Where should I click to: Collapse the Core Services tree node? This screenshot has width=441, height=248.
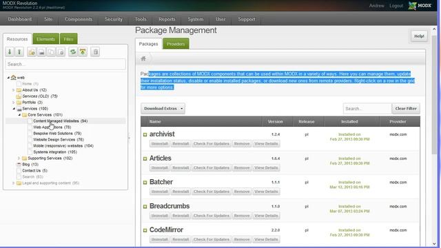(x=19, y=115)
